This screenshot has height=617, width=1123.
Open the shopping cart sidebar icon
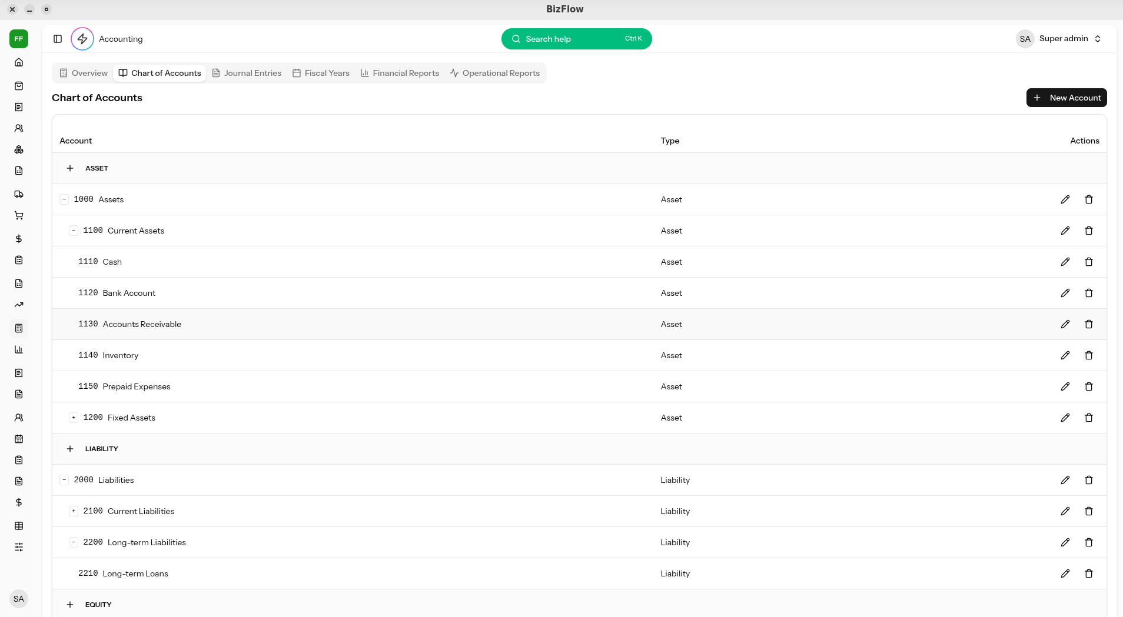19,215
